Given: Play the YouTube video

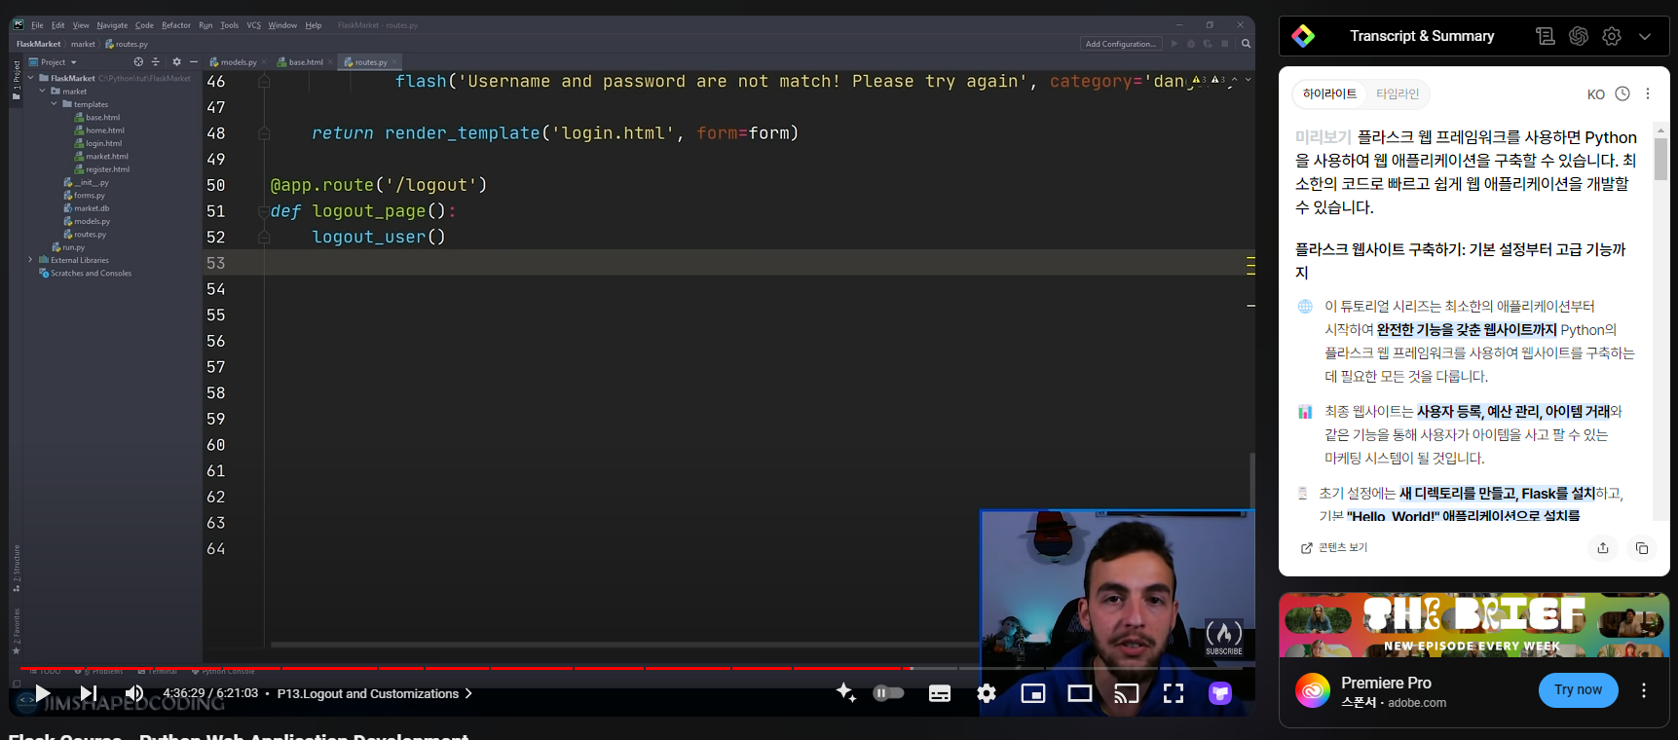Looking at the screenshot, I should (x=43, y=693).
